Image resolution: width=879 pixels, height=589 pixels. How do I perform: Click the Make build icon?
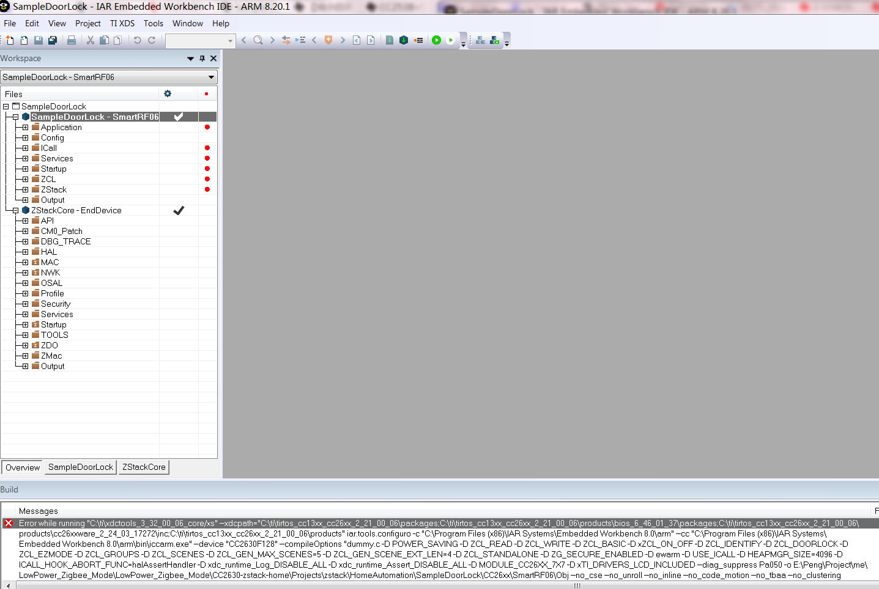[404, 40]
